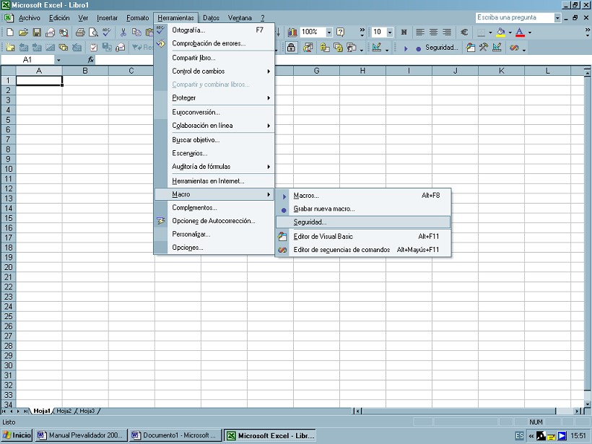Align text right in the formatting toolbar

coord(447,32)
